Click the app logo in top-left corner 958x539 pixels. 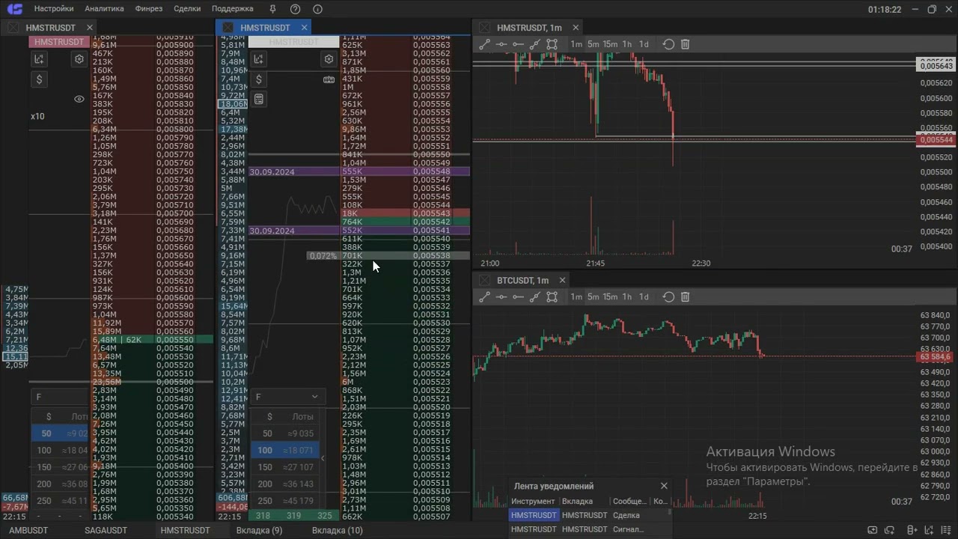pos(14,9)
